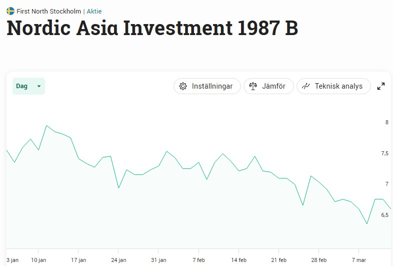Click the 6,5 price axis label
Screen dimensions: 393x266
point(384,215)
